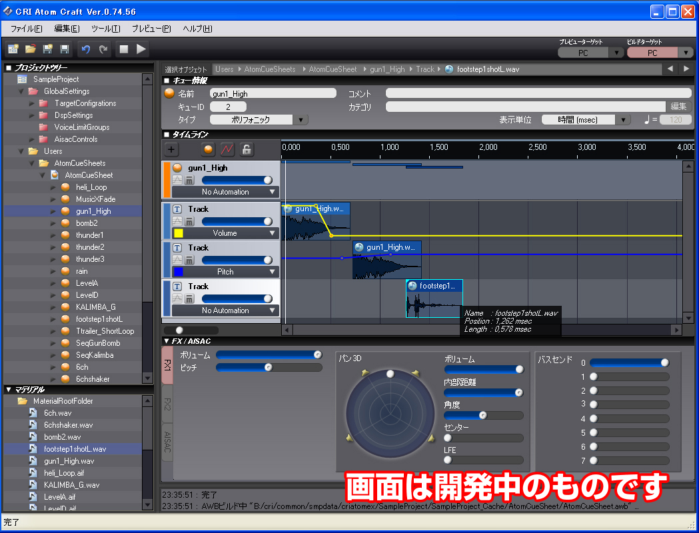Click the red automation curve icon
The width and height of the screenshot is (699, 533).
click(x=227, y=149)
